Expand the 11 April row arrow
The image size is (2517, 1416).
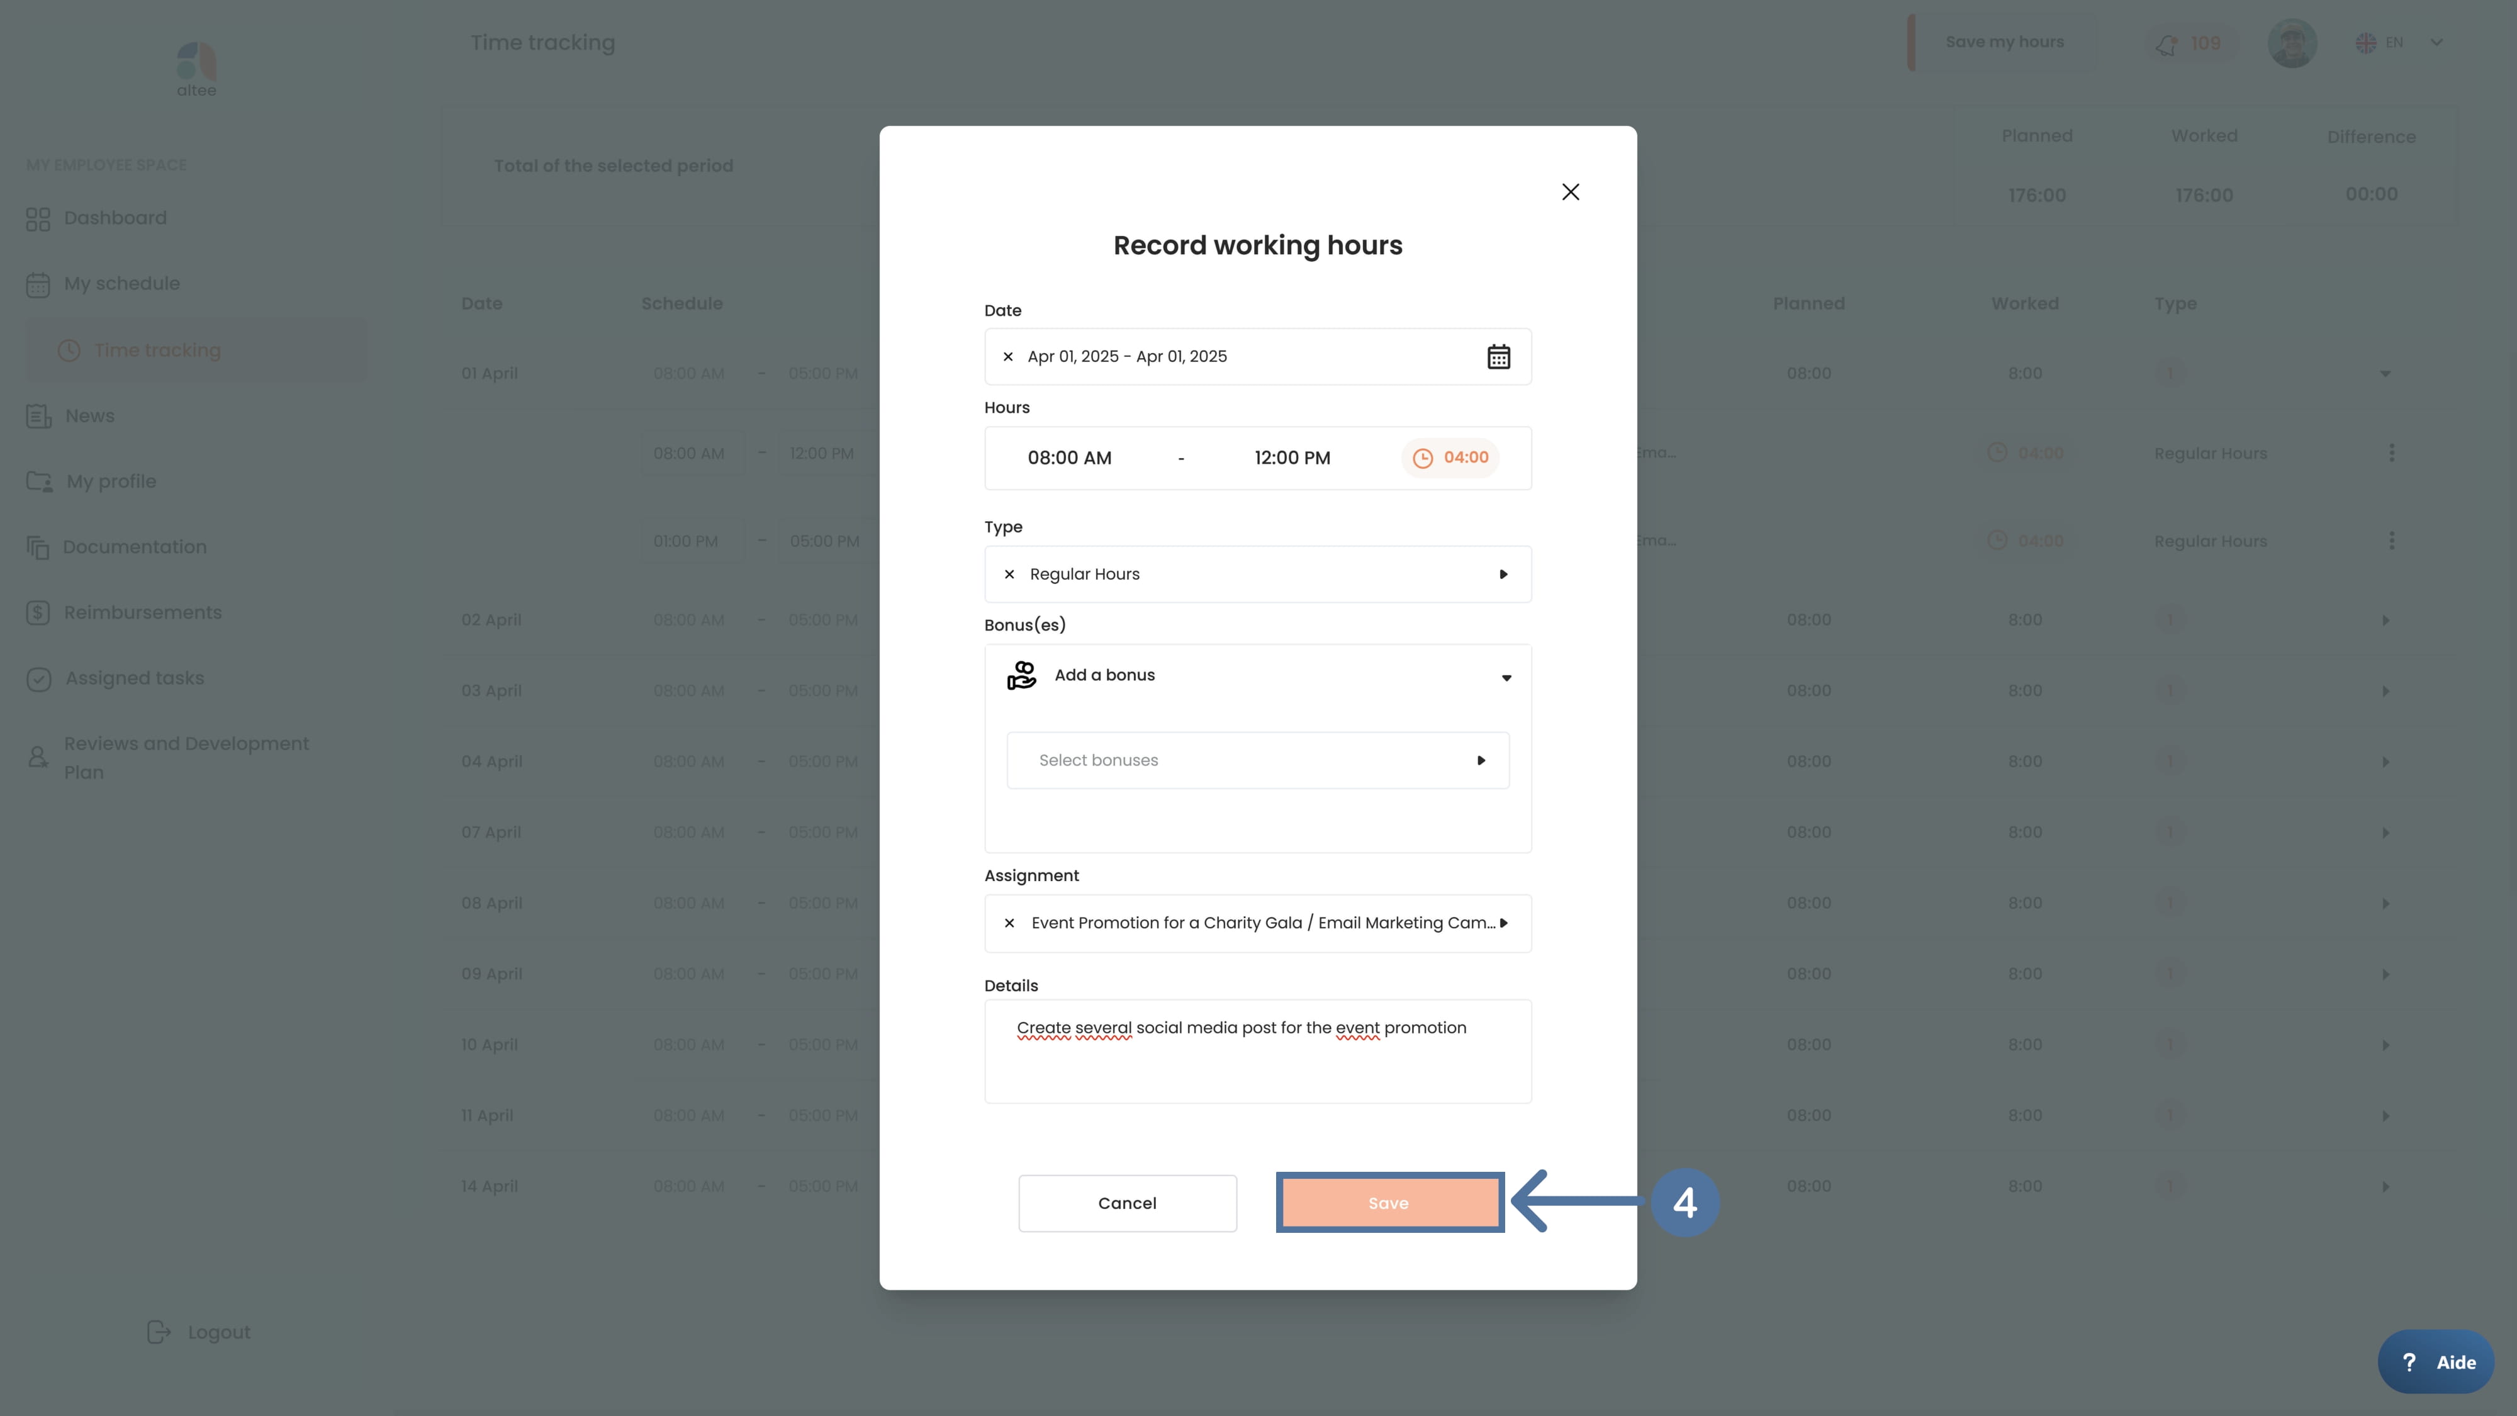tap(2385, 1116)
